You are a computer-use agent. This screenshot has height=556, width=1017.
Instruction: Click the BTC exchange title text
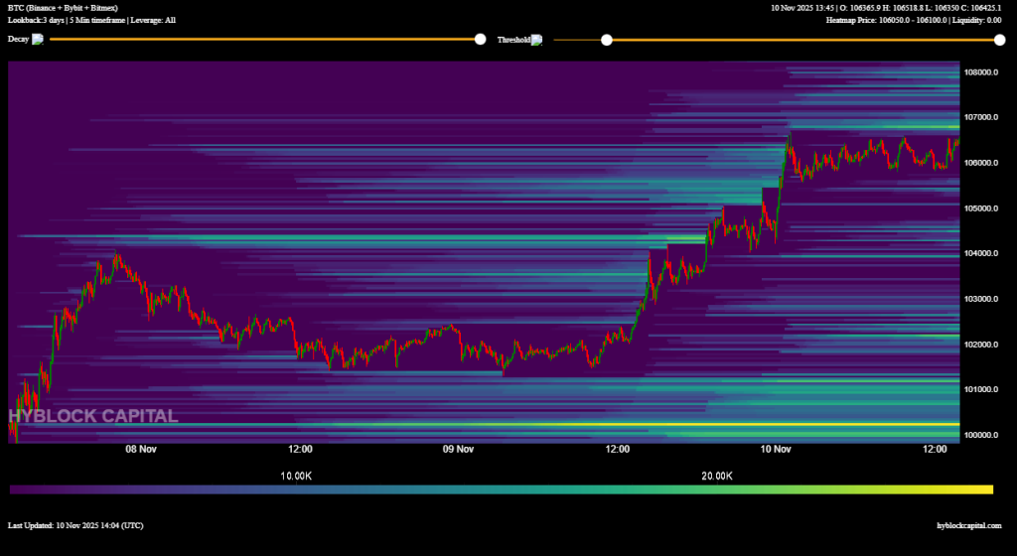[63, 8]
